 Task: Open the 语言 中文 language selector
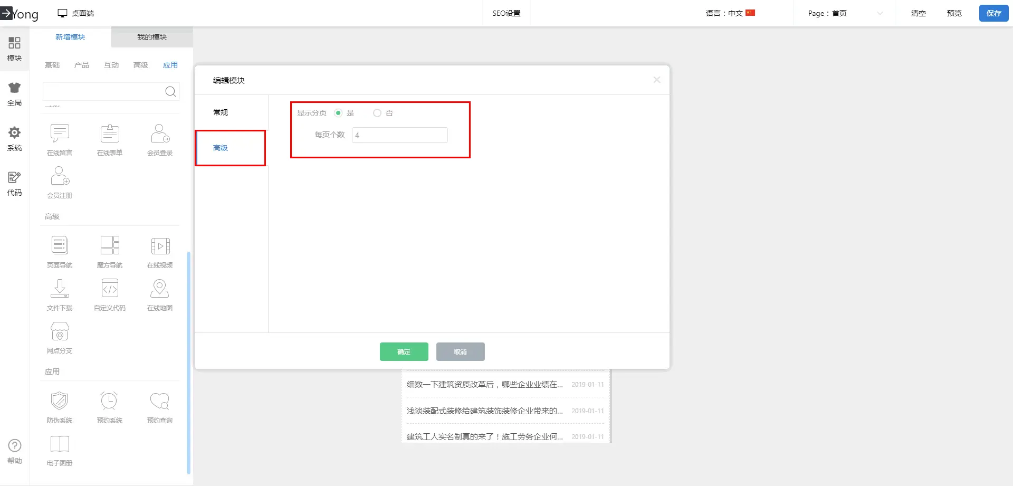730,13
